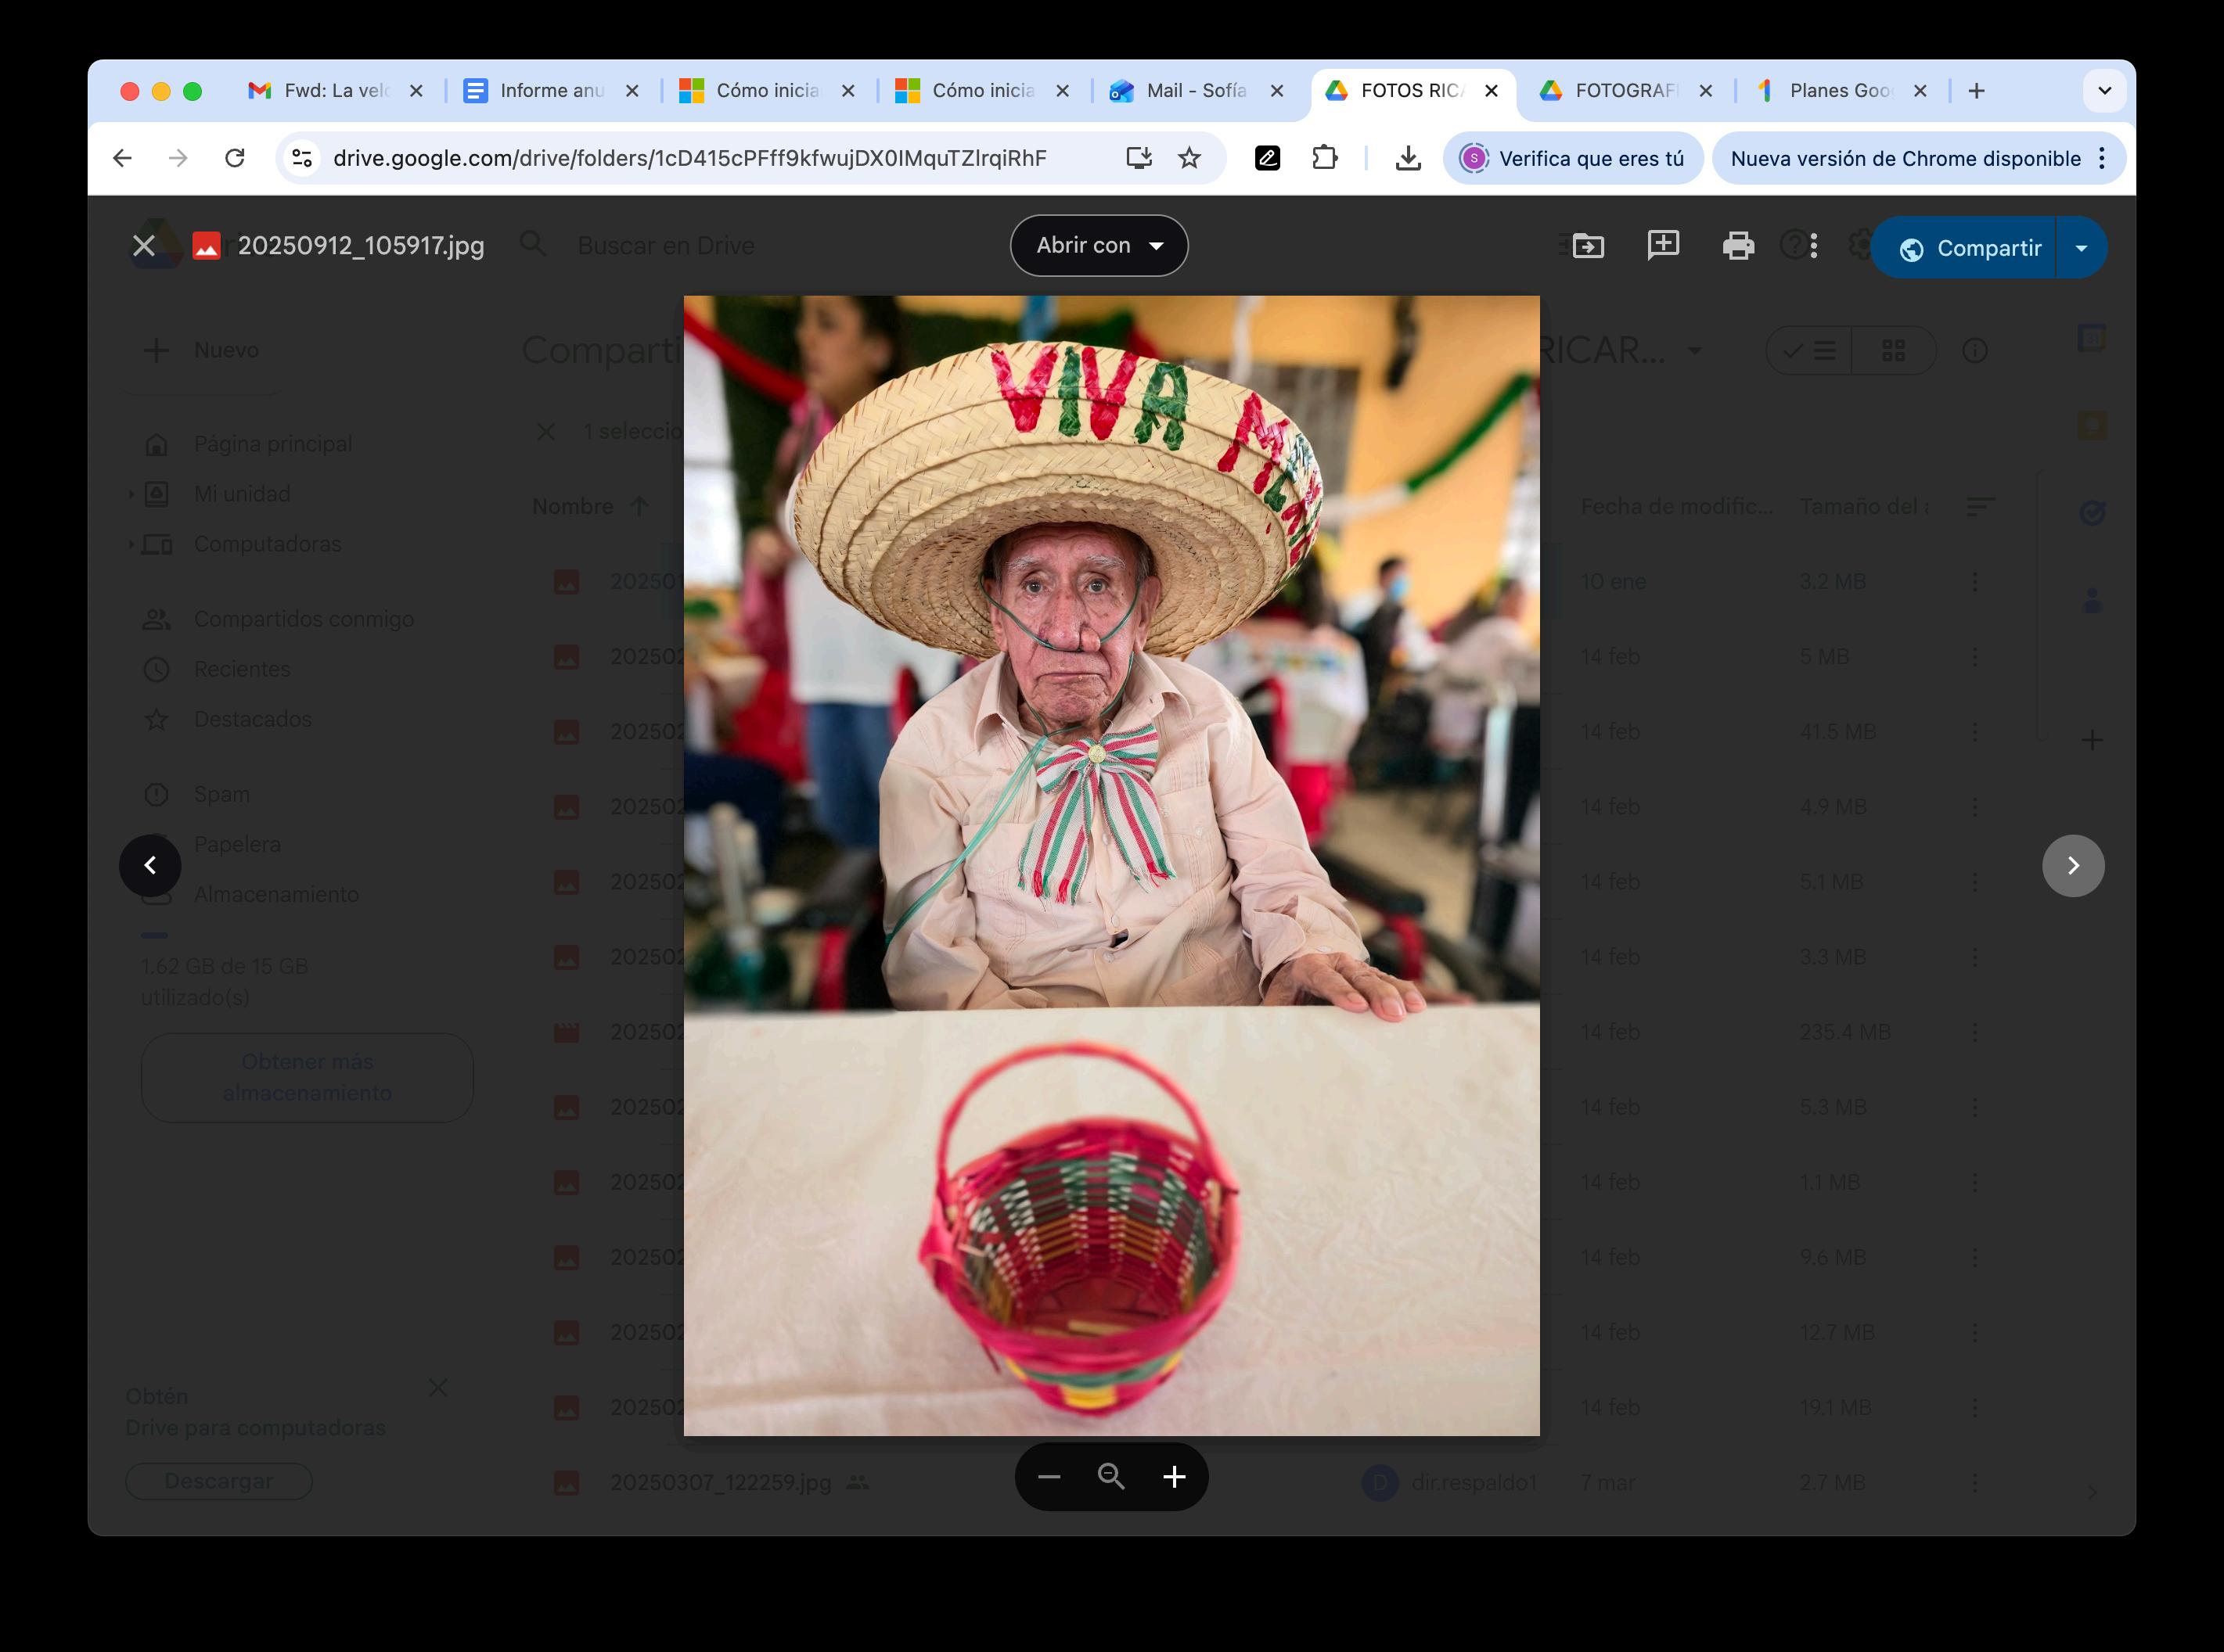Close the image preview with X
Image resolution: width=2224 pixels, height=1652 pixels.
(x=144, y=246)
